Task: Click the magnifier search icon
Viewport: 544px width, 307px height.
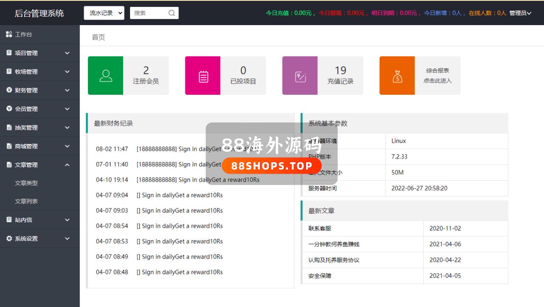Action: pyautogui.click(x=172, y=13)
